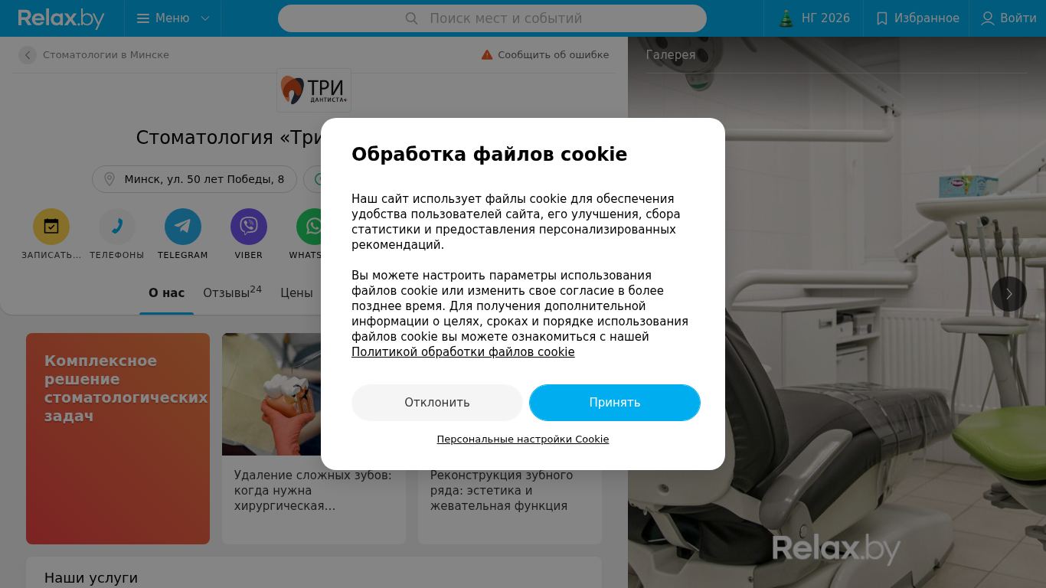The height and width of the screenshot is (588, 1046).
Task: Decline cookies with Отклонить button
Action: click(437, 403)
